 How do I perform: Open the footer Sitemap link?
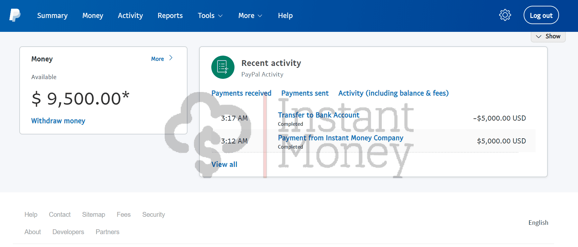click(x=94, y=215)
